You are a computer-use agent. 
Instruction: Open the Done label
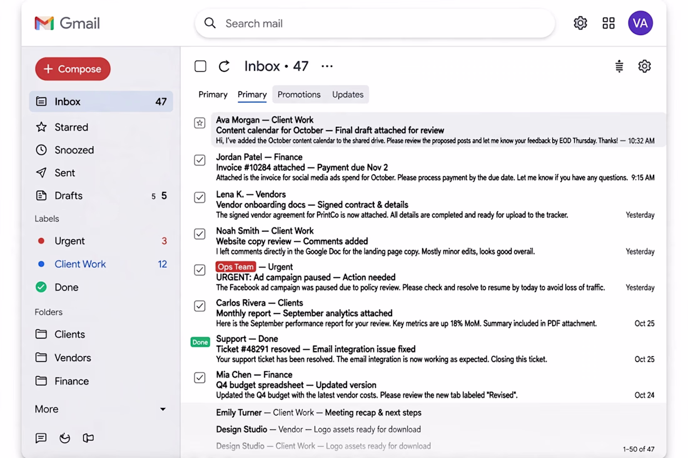(101, 287)
